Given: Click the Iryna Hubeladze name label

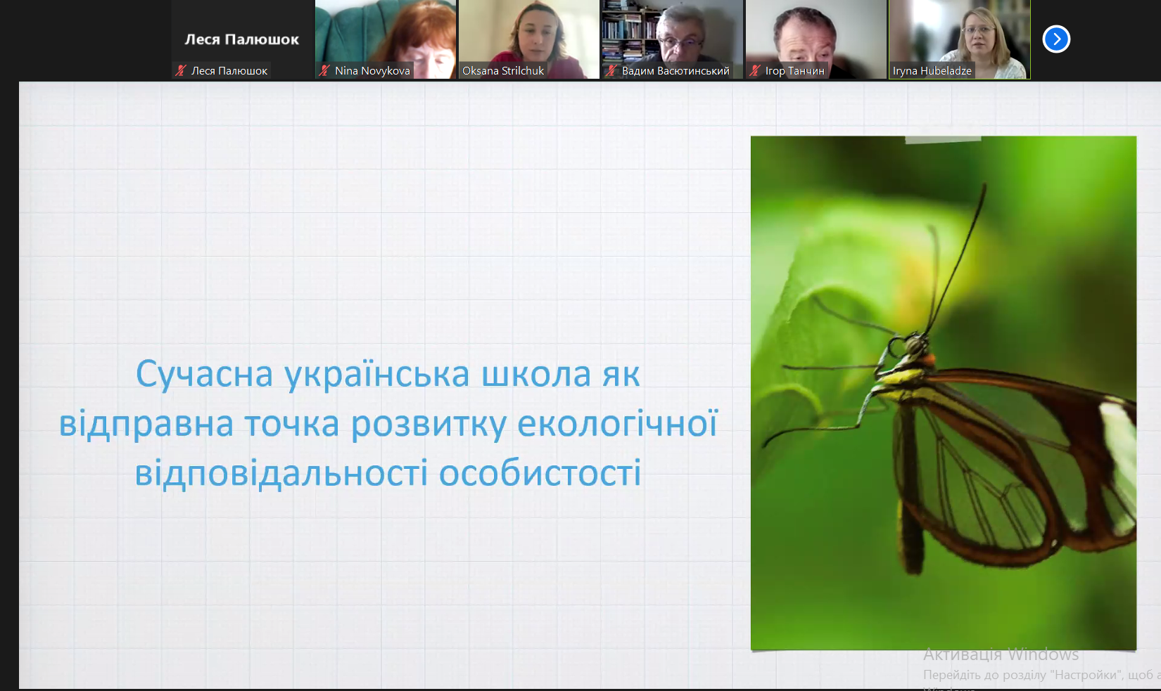Looking at the screenshot, I should point(932,71).
